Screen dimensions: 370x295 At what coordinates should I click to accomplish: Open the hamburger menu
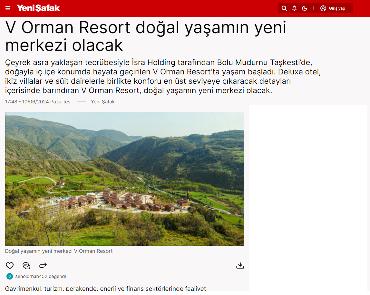point(8,8)
